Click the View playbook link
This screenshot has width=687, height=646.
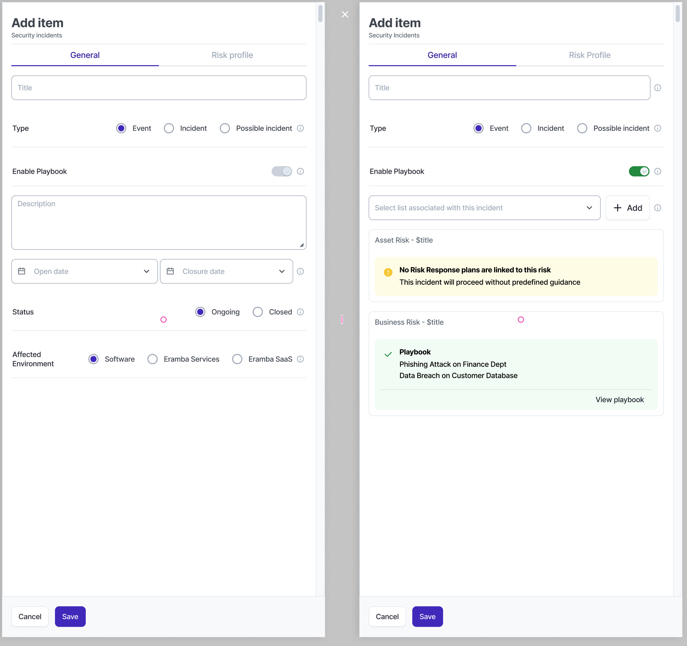coord(619,400)
